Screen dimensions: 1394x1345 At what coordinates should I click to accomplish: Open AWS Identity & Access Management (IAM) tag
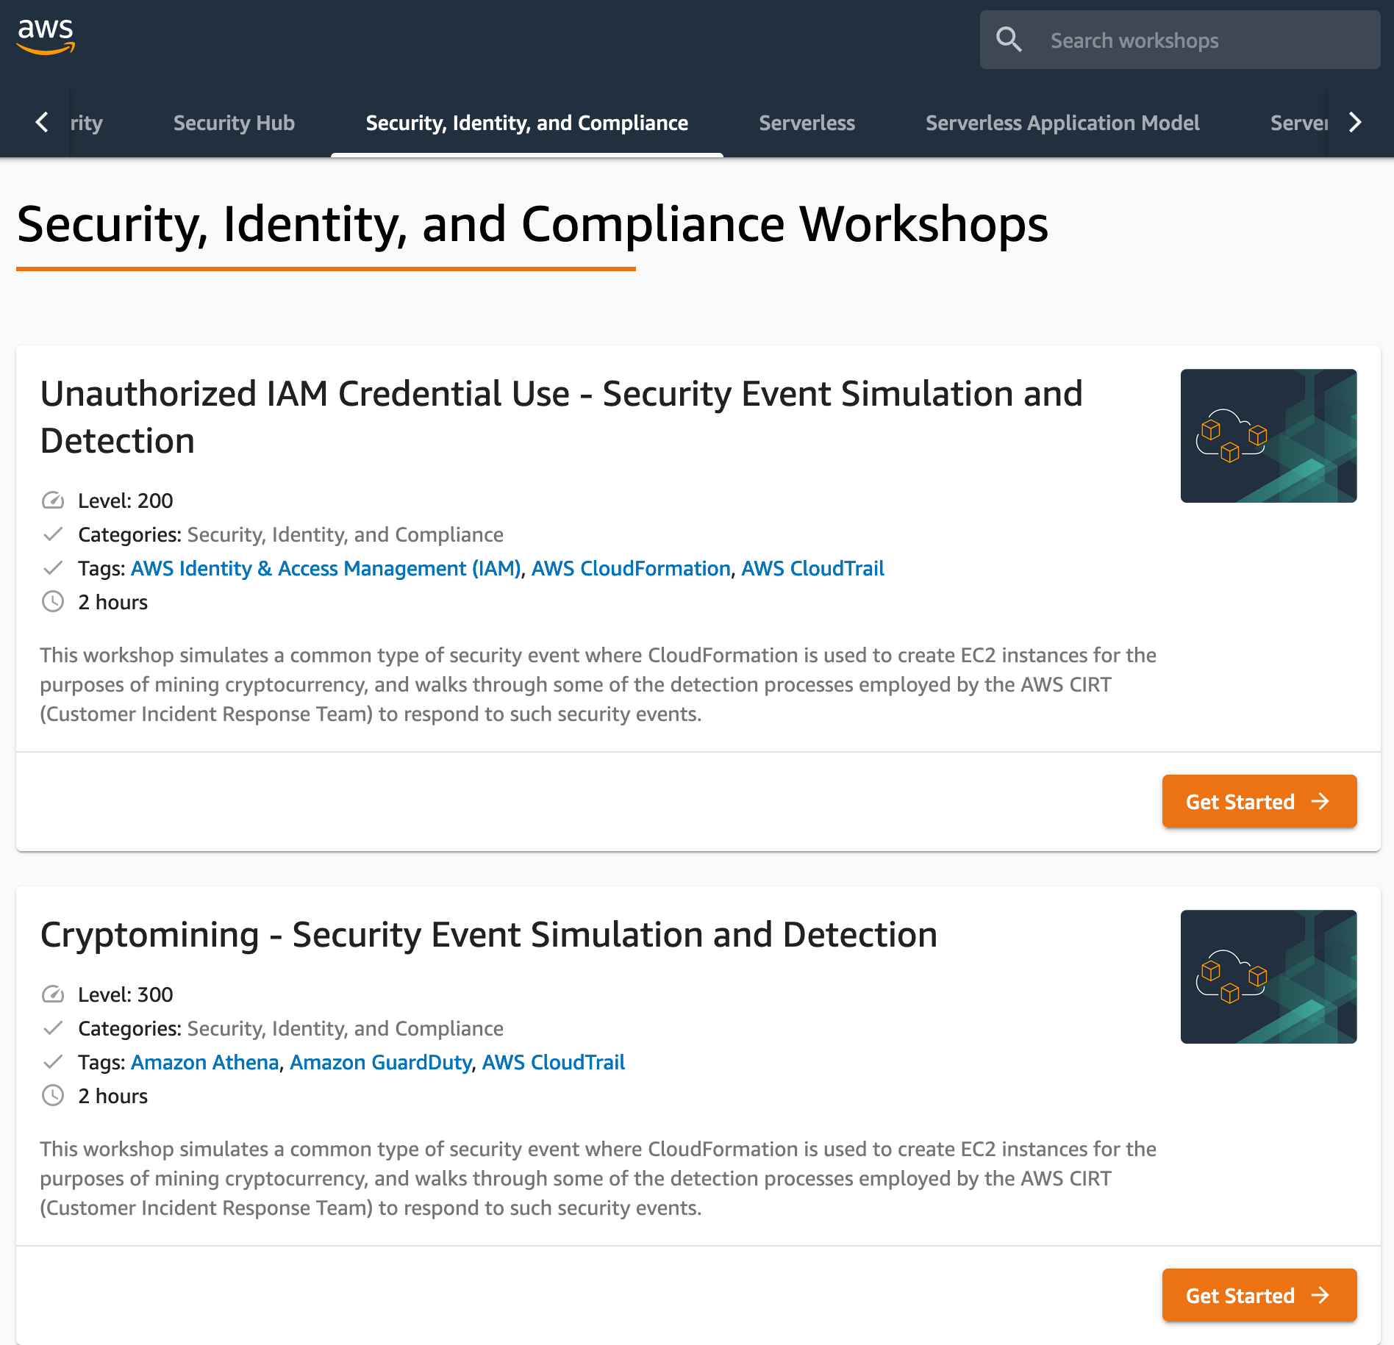(x=326, y=568)
